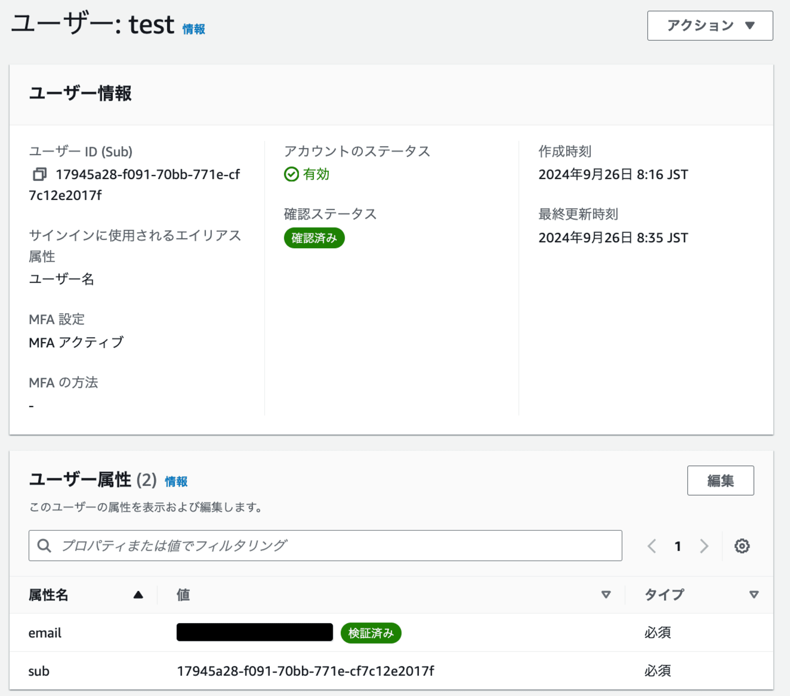Click creation time 2024年9月26日 8:16 JST
The image size is (790, 696).
click(613, 174)
